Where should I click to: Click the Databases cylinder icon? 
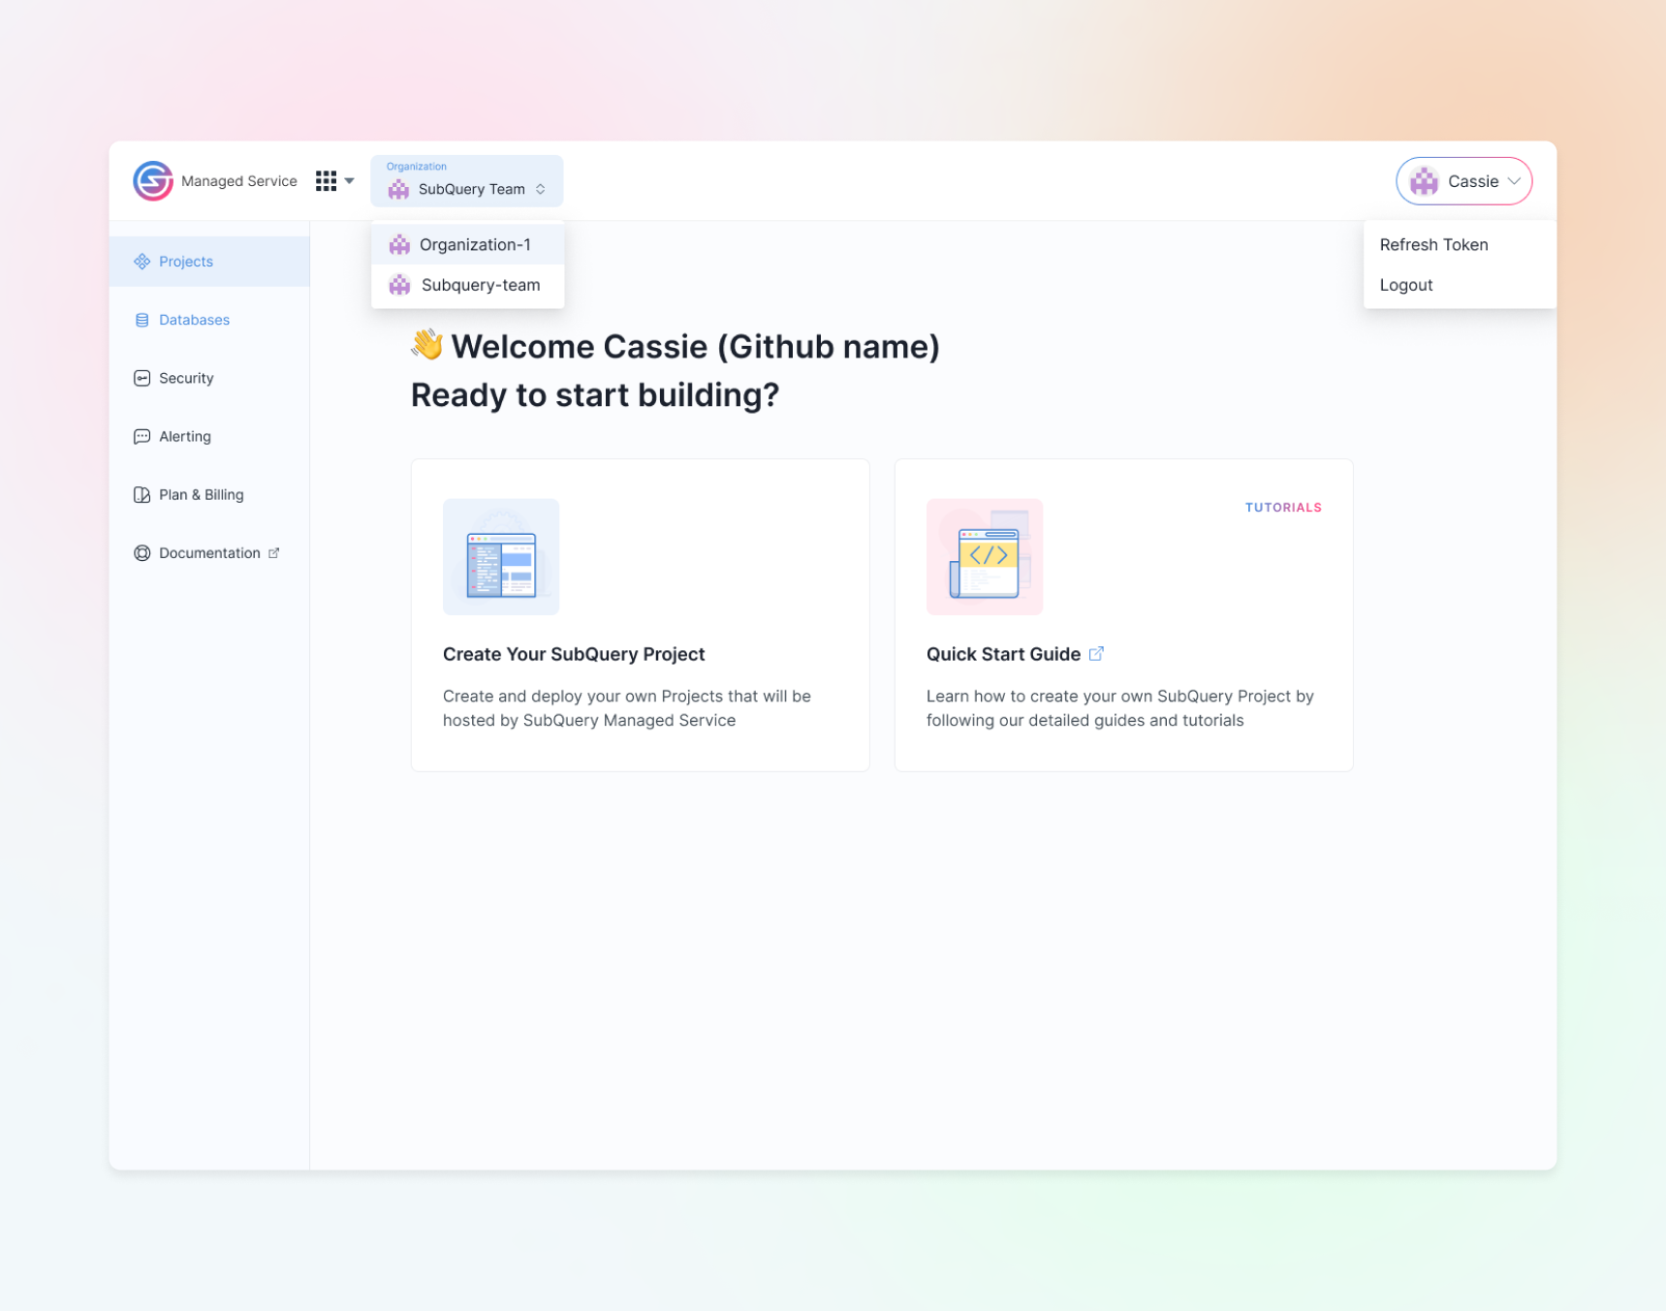142,320
